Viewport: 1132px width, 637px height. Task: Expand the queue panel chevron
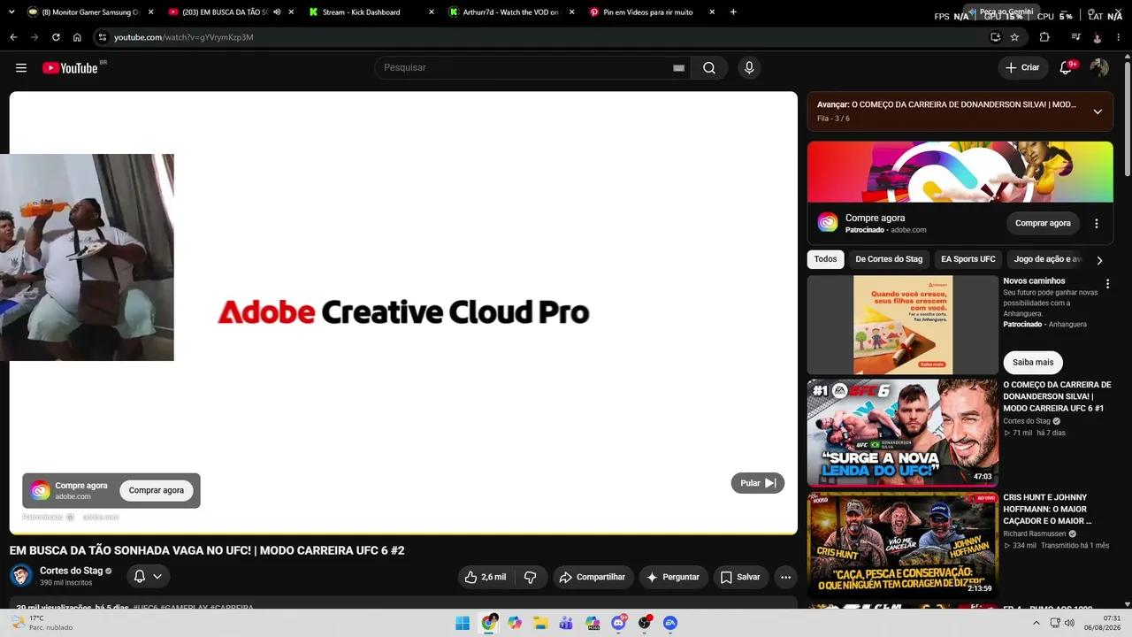(1098, 111)
